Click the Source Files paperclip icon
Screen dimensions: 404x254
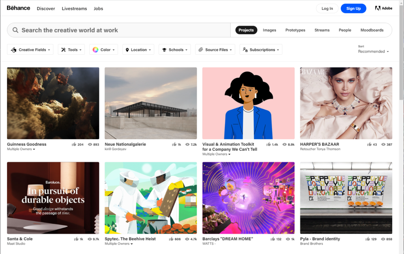[201, 50]
